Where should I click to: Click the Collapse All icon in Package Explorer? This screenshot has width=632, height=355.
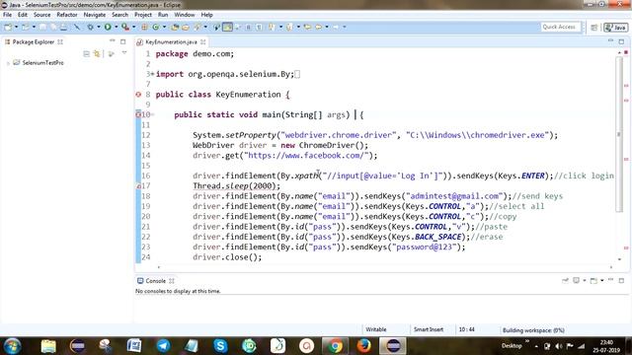click(x=86, y=53)
